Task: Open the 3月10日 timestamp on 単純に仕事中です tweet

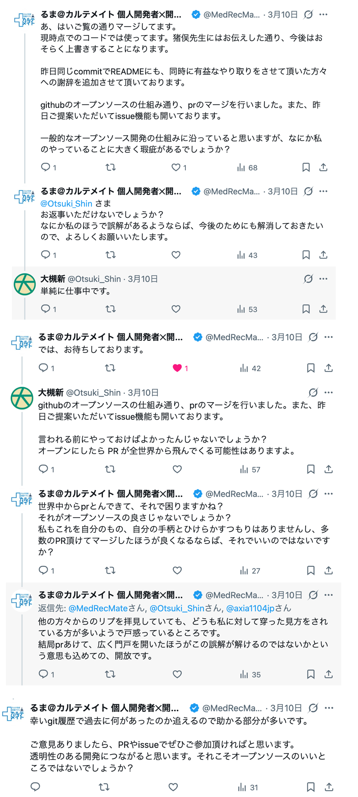Action: pyautogui.click(x=143, y=279)
